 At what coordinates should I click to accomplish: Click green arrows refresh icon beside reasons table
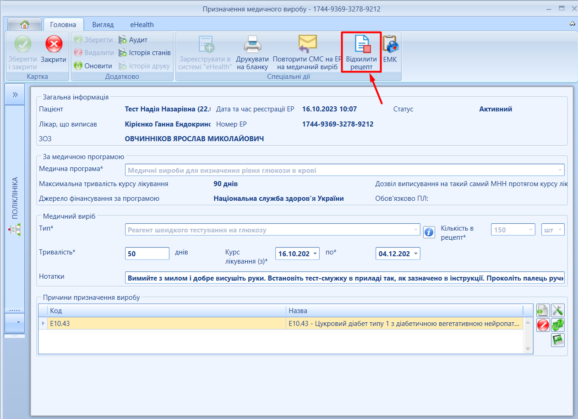(x=557, y=325)
